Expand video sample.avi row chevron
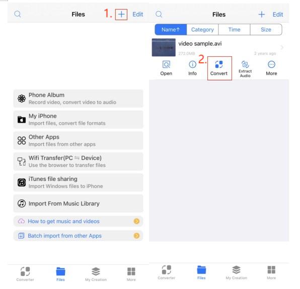This screenshot has width=300, height=289. coord(282,47)
